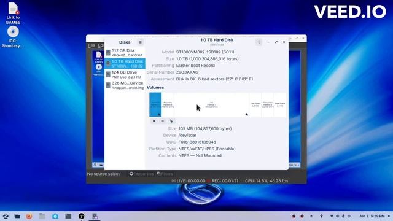Minimize the Disks window
The image size is (393, 221).
[x=268, y=42]
